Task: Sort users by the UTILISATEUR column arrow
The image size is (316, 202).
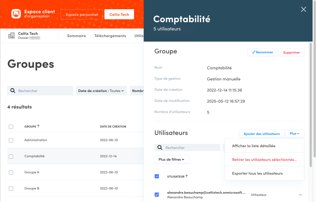Action: tap(186, 176)
